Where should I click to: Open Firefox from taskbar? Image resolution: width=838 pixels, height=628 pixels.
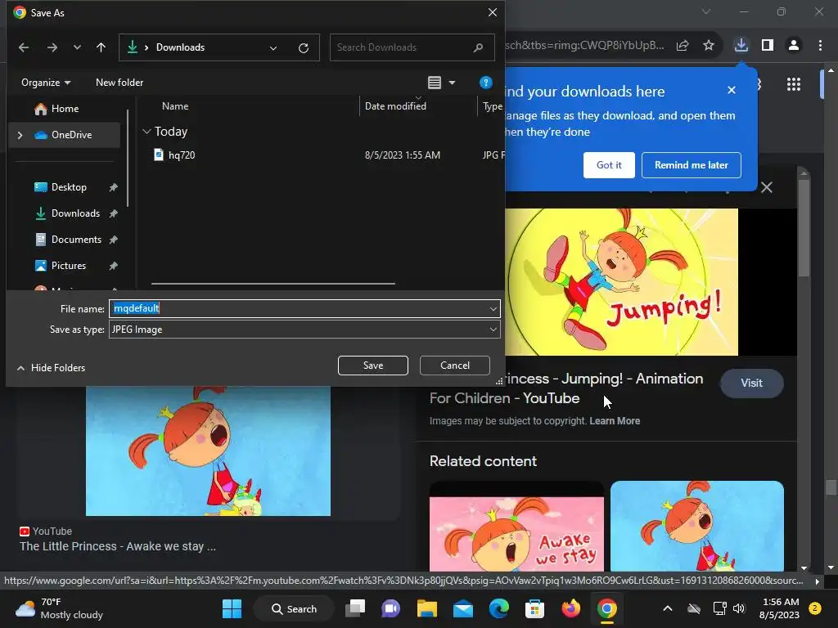coord(570,608)
